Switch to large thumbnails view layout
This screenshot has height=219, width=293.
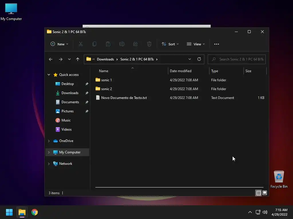coord(265,193)
